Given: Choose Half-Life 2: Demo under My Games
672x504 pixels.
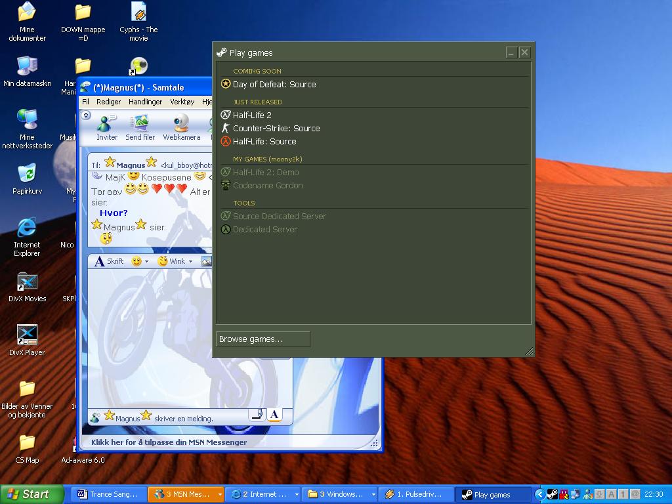Looking at the screenshot, I should [266, 172].
